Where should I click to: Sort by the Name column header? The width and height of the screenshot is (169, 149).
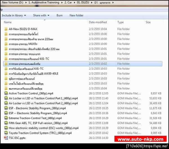8,22
